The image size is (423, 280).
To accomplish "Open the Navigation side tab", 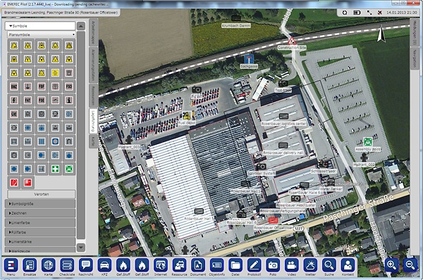I will (415, 58).
